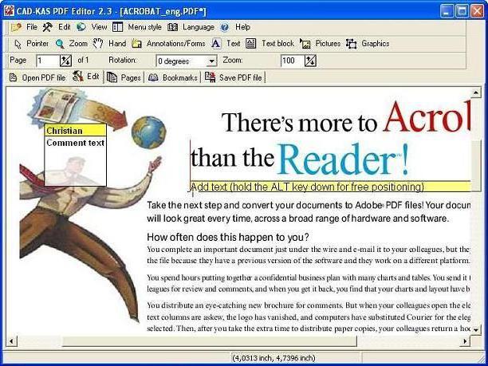Click the Pictures toolbar label
The height and width of the screenshot is (366, 488).
(x=328, y=44)
